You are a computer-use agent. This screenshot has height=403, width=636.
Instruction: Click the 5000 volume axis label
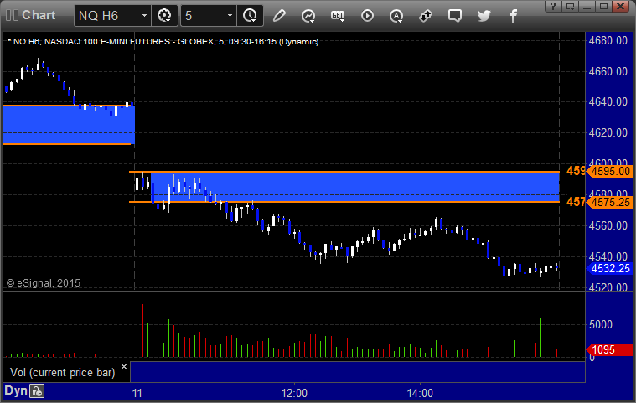(601, 324)
